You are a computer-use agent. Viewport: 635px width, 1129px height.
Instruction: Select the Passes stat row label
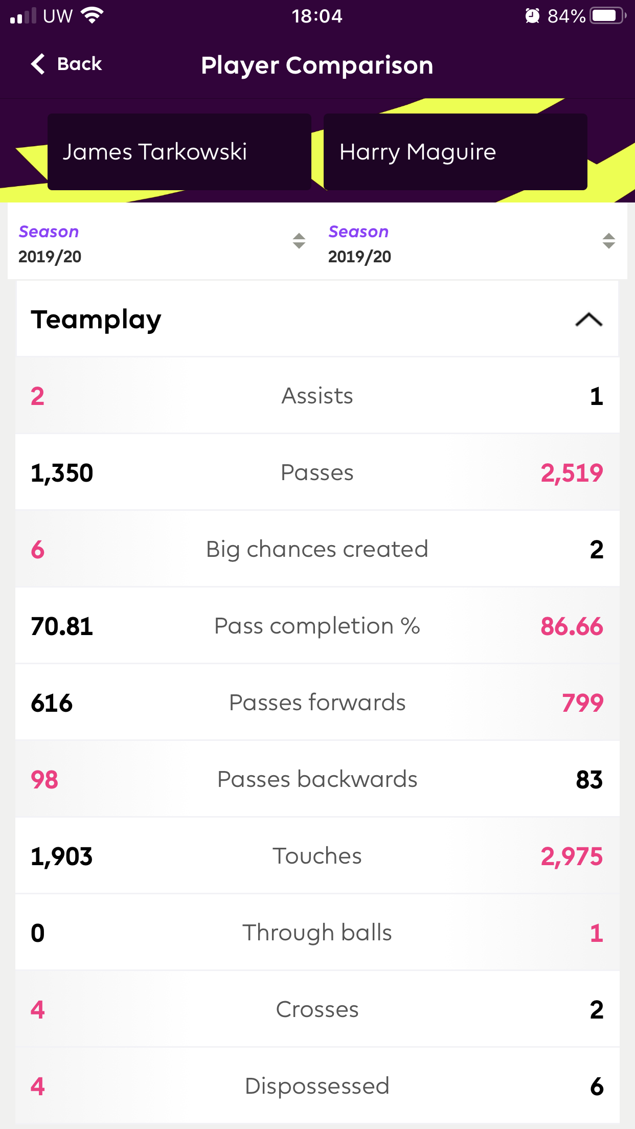point(317,472)
